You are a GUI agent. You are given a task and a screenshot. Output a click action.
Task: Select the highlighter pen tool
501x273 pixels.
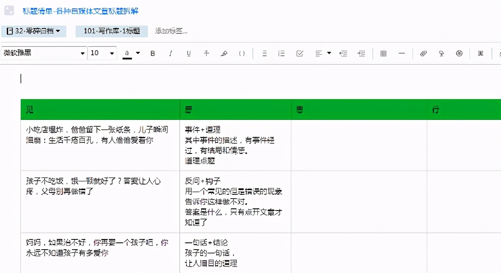[224, 54]
